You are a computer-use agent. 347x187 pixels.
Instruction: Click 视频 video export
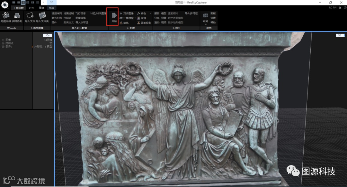point(164,23)
